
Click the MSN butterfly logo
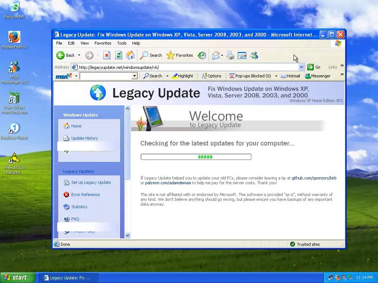(63, 76)
